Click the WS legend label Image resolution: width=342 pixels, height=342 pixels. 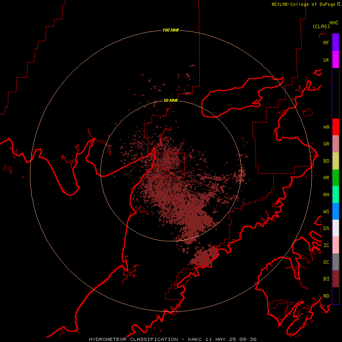coord(326,212)
